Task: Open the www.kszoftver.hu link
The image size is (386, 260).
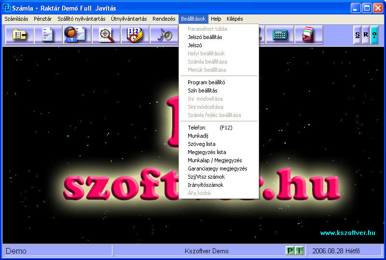Action: coord(347,233)
